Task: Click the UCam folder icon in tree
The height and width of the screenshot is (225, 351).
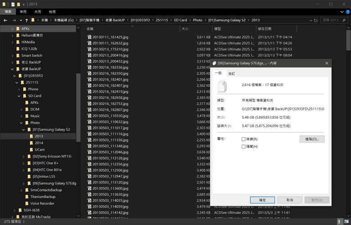Action: (x=31, y=149)
